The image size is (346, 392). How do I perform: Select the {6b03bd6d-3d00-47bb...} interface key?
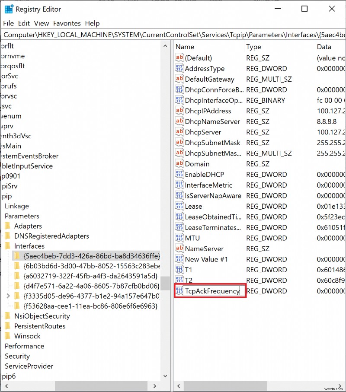point(92,266)
